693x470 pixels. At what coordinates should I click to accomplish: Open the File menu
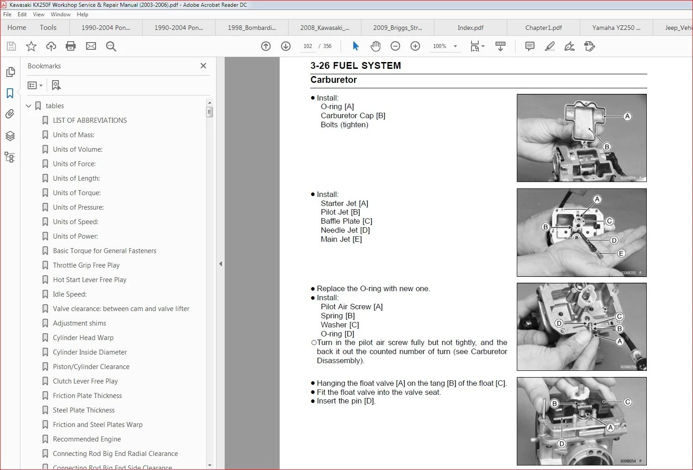pyautogui.click(x=7, y=14)
